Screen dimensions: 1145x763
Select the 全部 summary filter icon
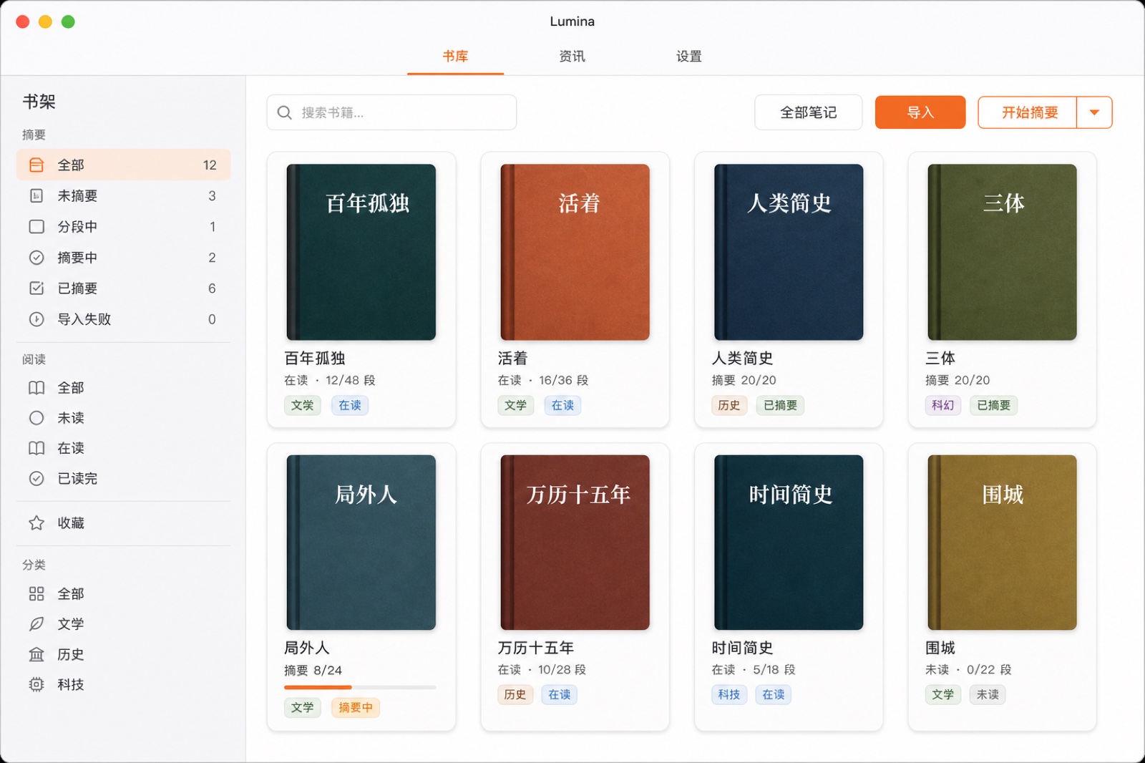36,165
